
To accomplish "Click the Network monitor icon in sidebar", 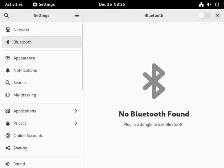I will tap(8, 30).
